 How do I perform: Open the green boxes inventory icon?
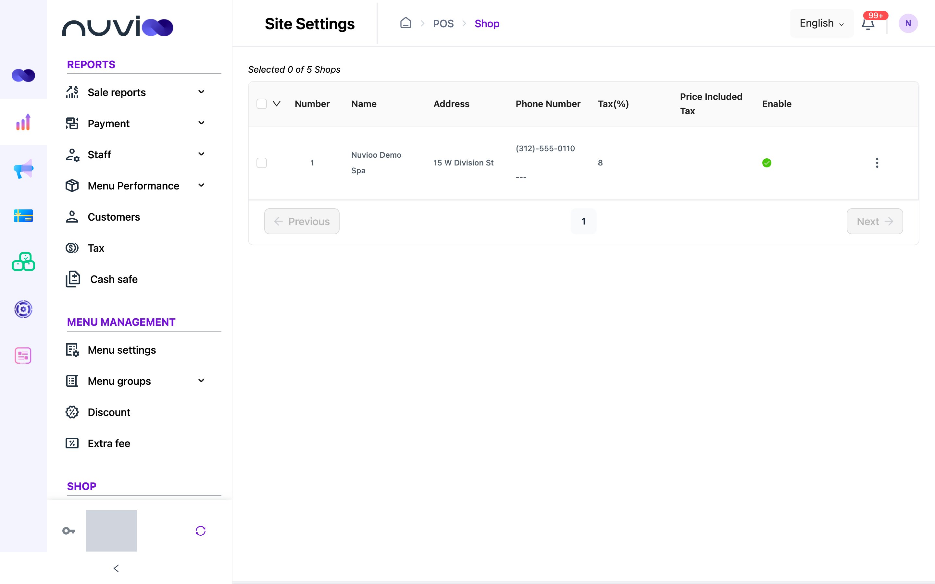pyautogui.click(x=23, y=262)
